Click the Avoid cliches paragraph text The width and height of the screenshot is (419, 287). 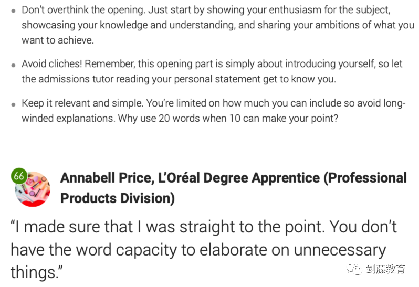212,71
